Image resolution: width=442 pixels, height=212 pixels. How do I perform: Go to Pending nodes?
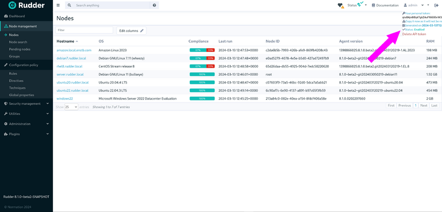click(20, 49)
